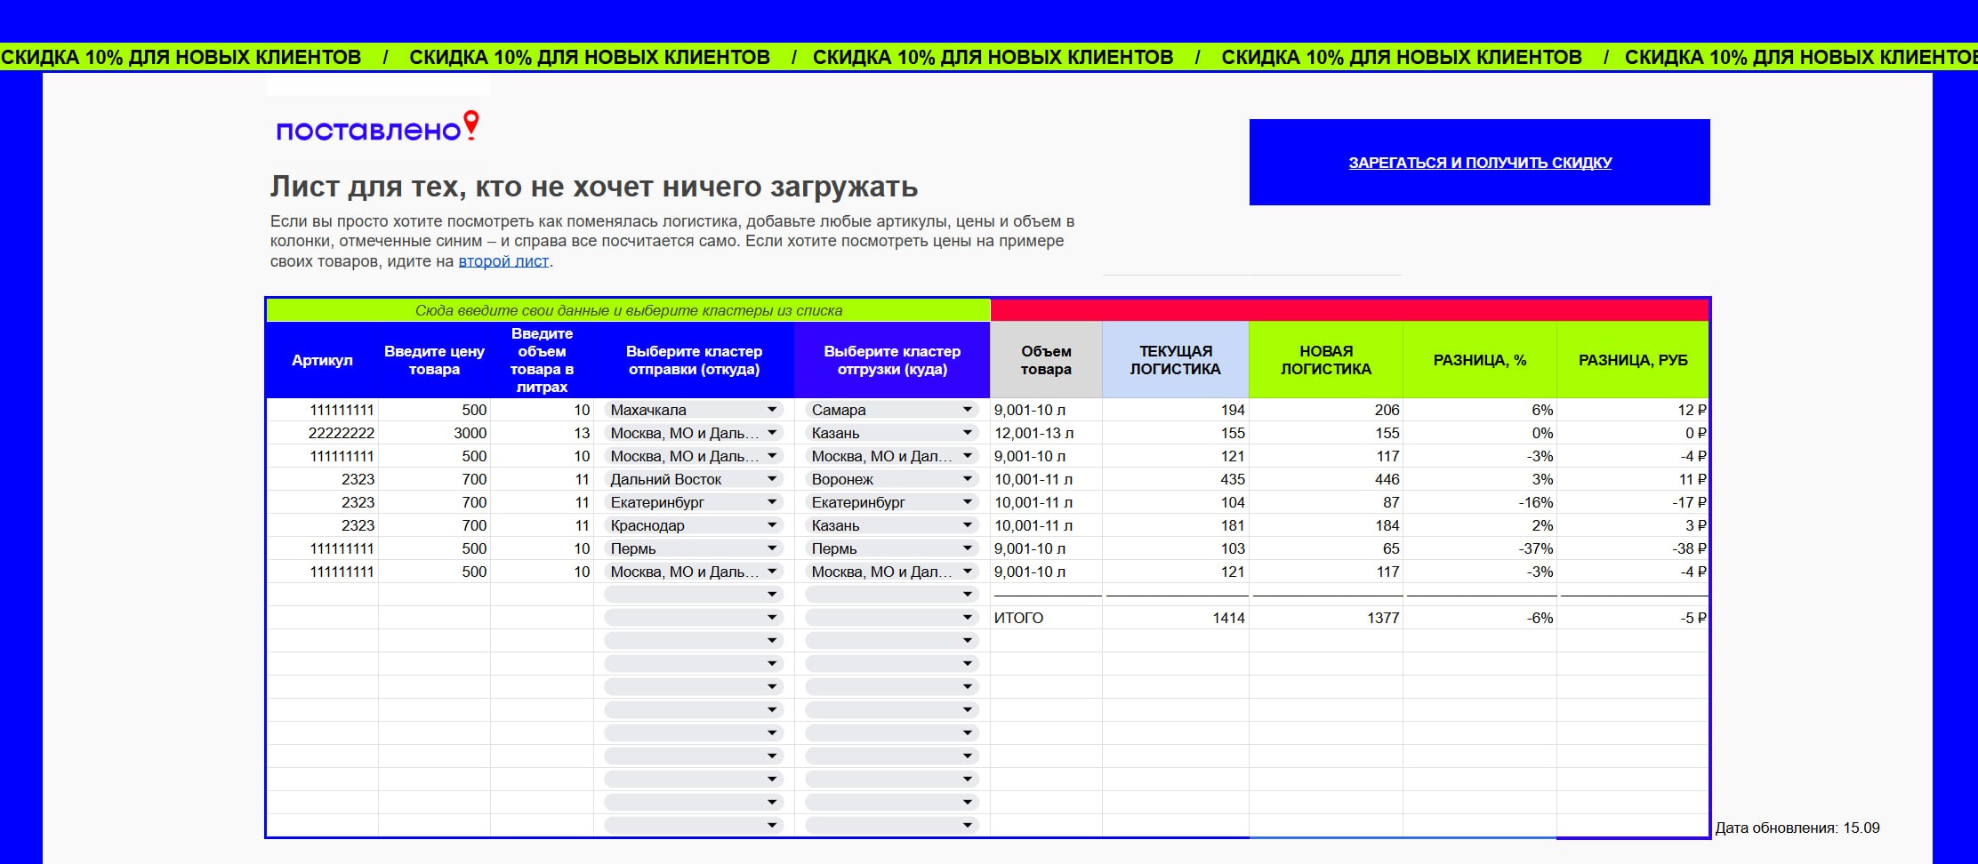1978x864 pixels.
Task: Expand Казань dropdown in article 22222222 row
Action: tap(892, 433)
